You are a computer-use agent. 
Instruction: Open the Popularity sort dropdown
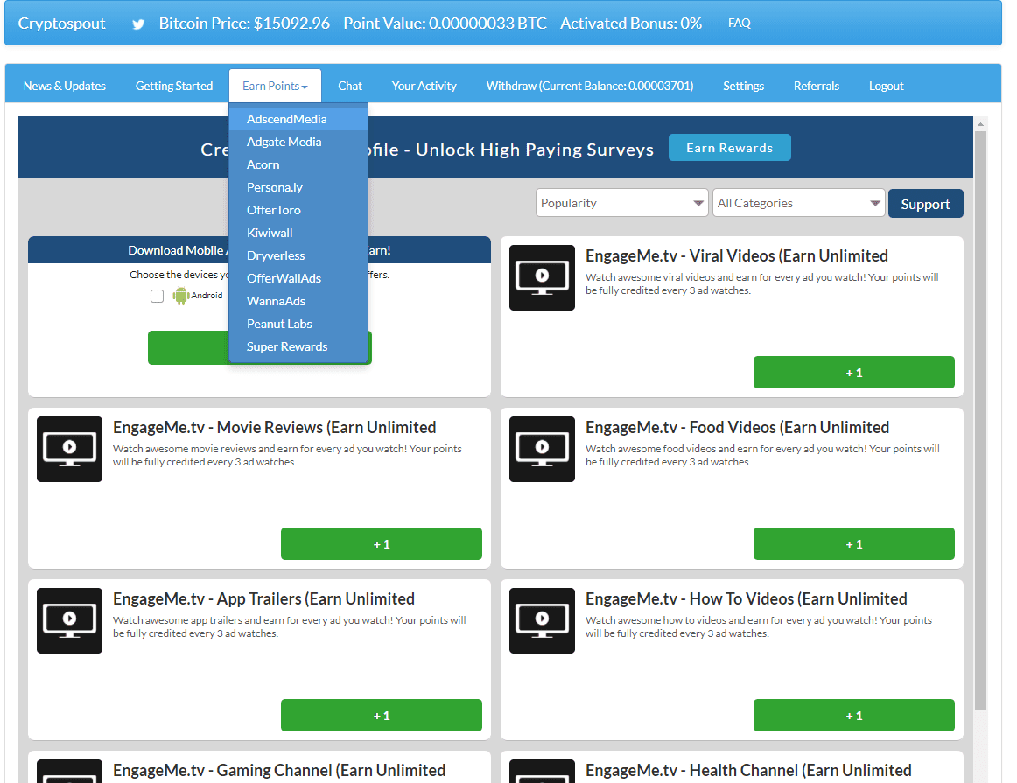(x=621, y=203)
